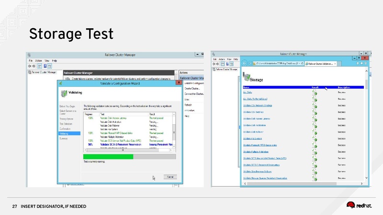Toggle action pane icon in the left window toolbar
383x215 pixels.
[50, 66]
